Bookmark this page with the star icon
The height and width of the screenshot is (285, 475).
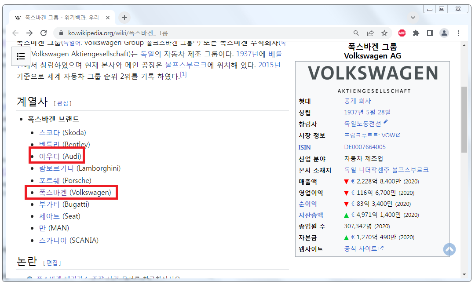pos(384,33)
